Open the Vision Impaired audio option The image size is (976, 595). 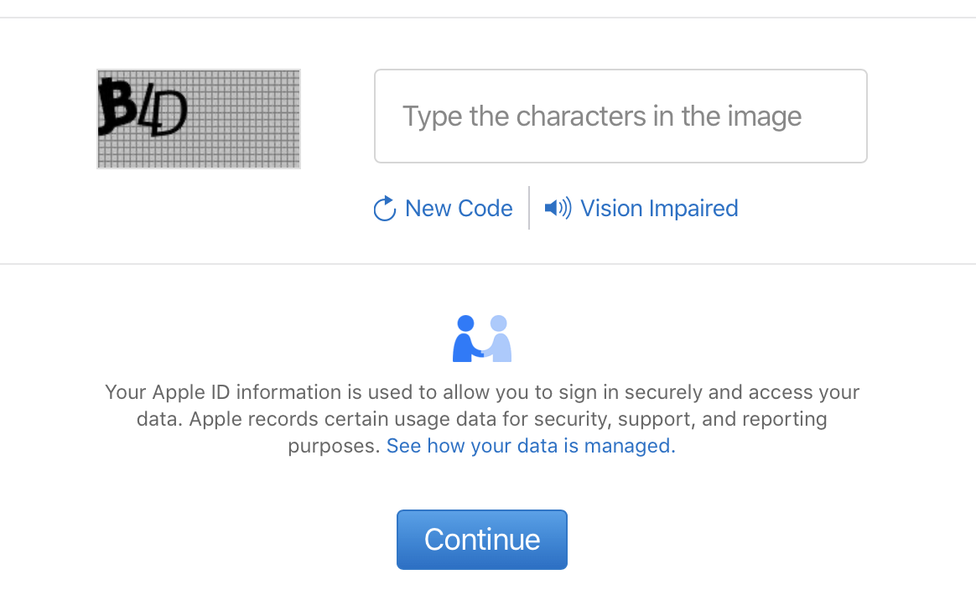(x=659, y=209)
